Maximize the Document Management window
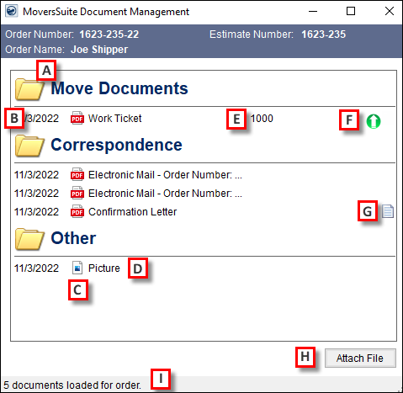This screenshot has width=403, height=393. (351, 11)
